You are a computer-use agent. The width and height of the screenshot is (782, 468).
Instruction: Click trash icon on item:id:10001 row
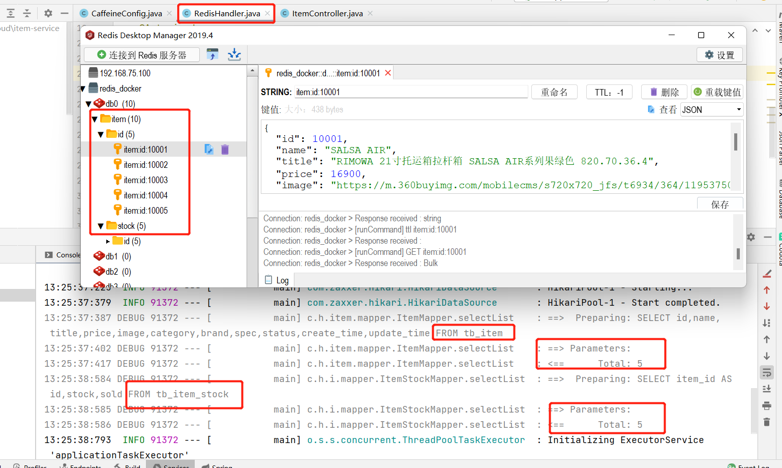click(x=225, y=149)
